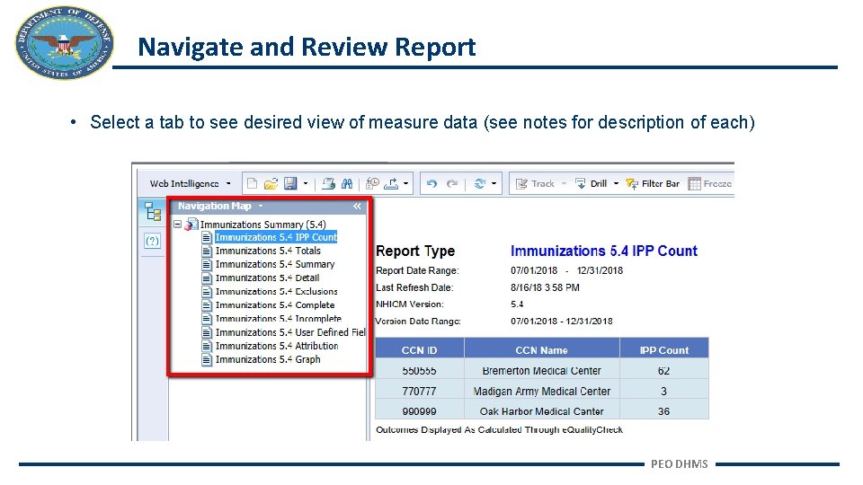
Task: Click the Find binoculars icon
Action: 347,183
